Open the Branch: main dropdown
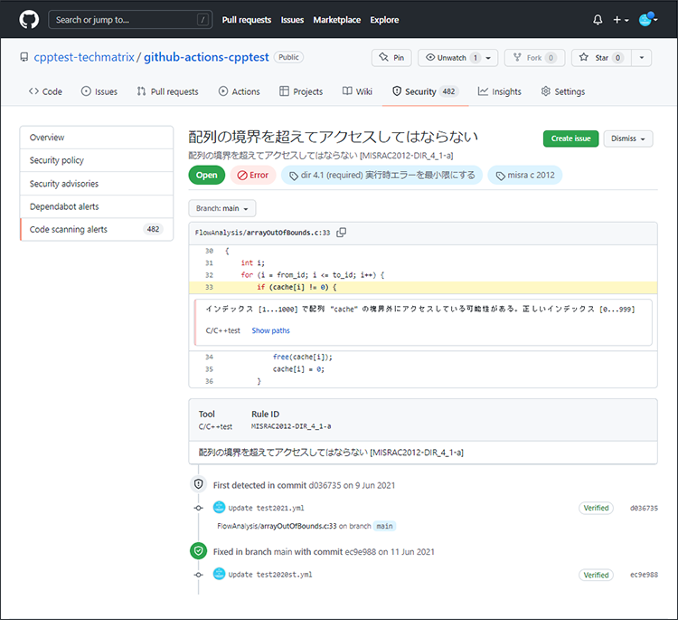This screenshot has height=620, width=678. (221, 208)
